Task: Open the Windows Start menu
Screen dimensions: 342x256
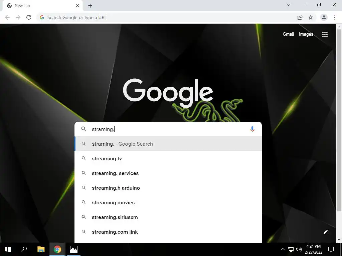Action: [x=8, y=249]
